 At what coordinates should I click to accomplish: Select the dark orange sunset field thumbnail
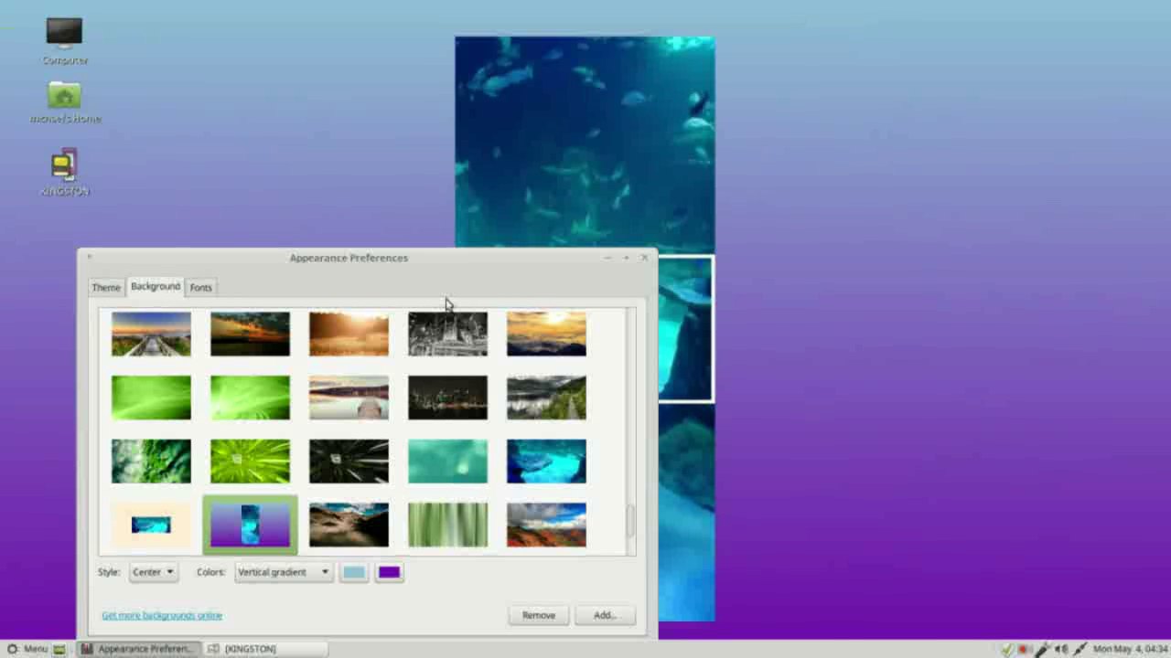click(250, 334)
